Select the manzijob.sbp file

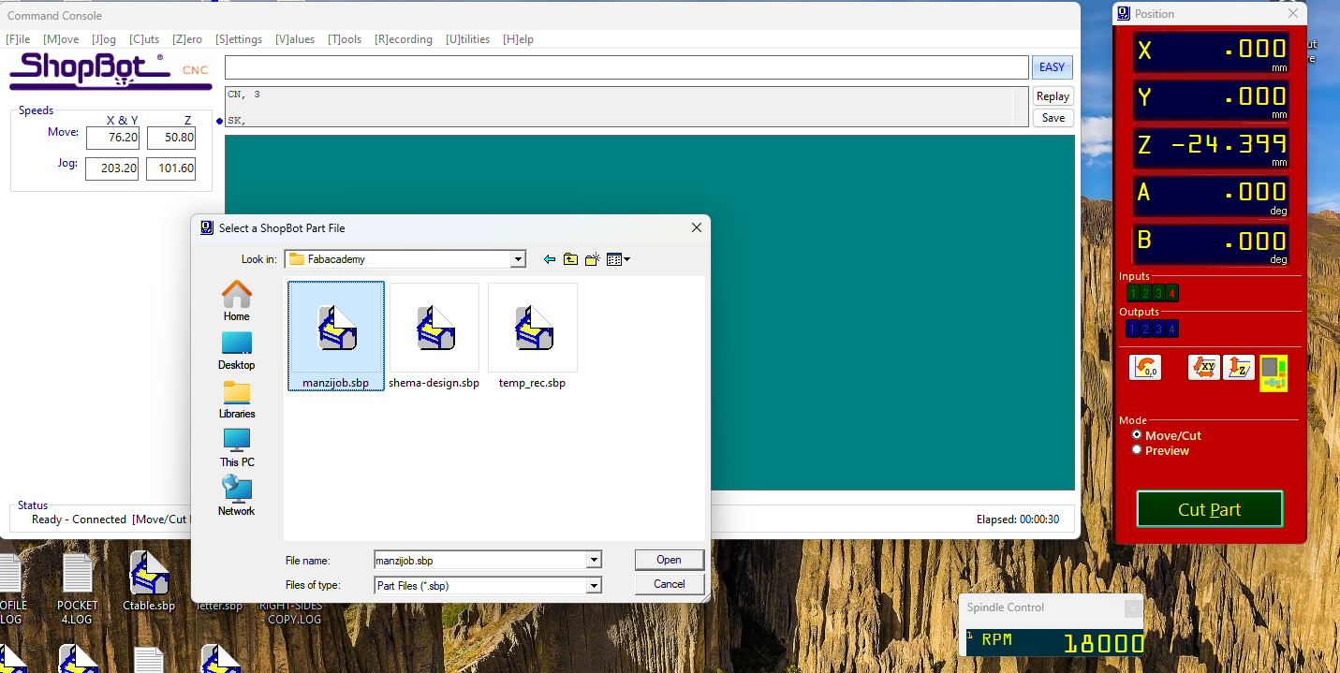pos(336,336)
